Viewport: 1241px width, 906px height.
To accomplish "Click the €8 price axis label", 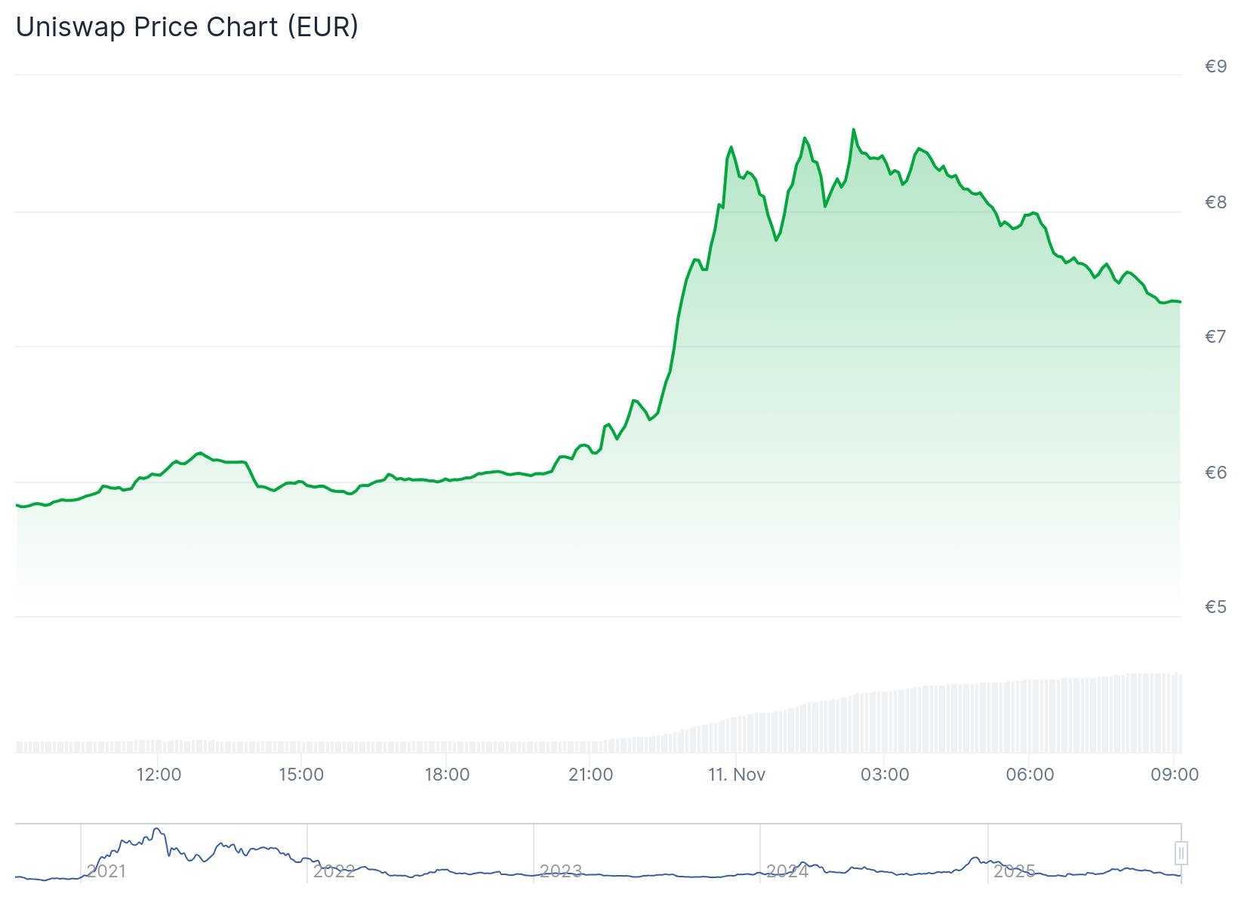I will coord(1215,202).
